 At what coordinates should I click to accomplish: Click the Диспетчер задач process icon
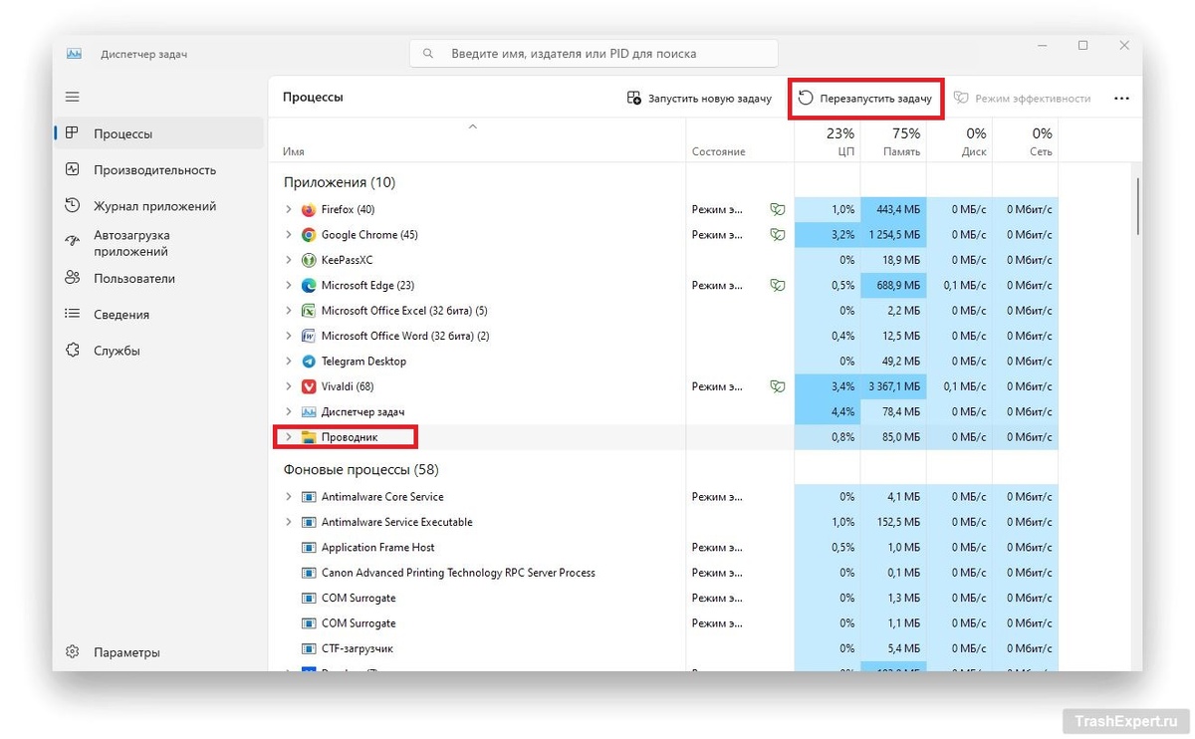pyautogui.click(x=309, y=411)
